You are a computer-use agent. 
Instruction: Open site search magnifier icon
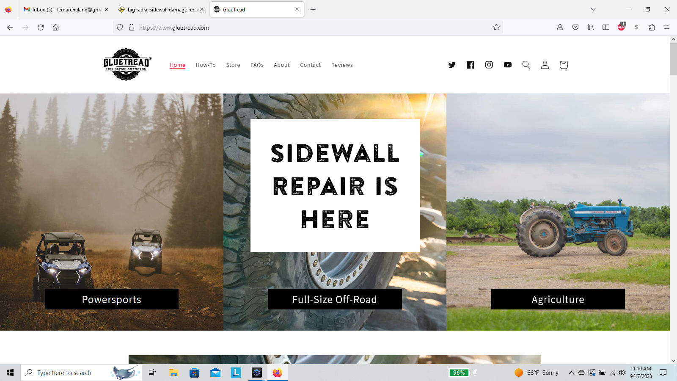pyautogui.click(x=526, y=65)
